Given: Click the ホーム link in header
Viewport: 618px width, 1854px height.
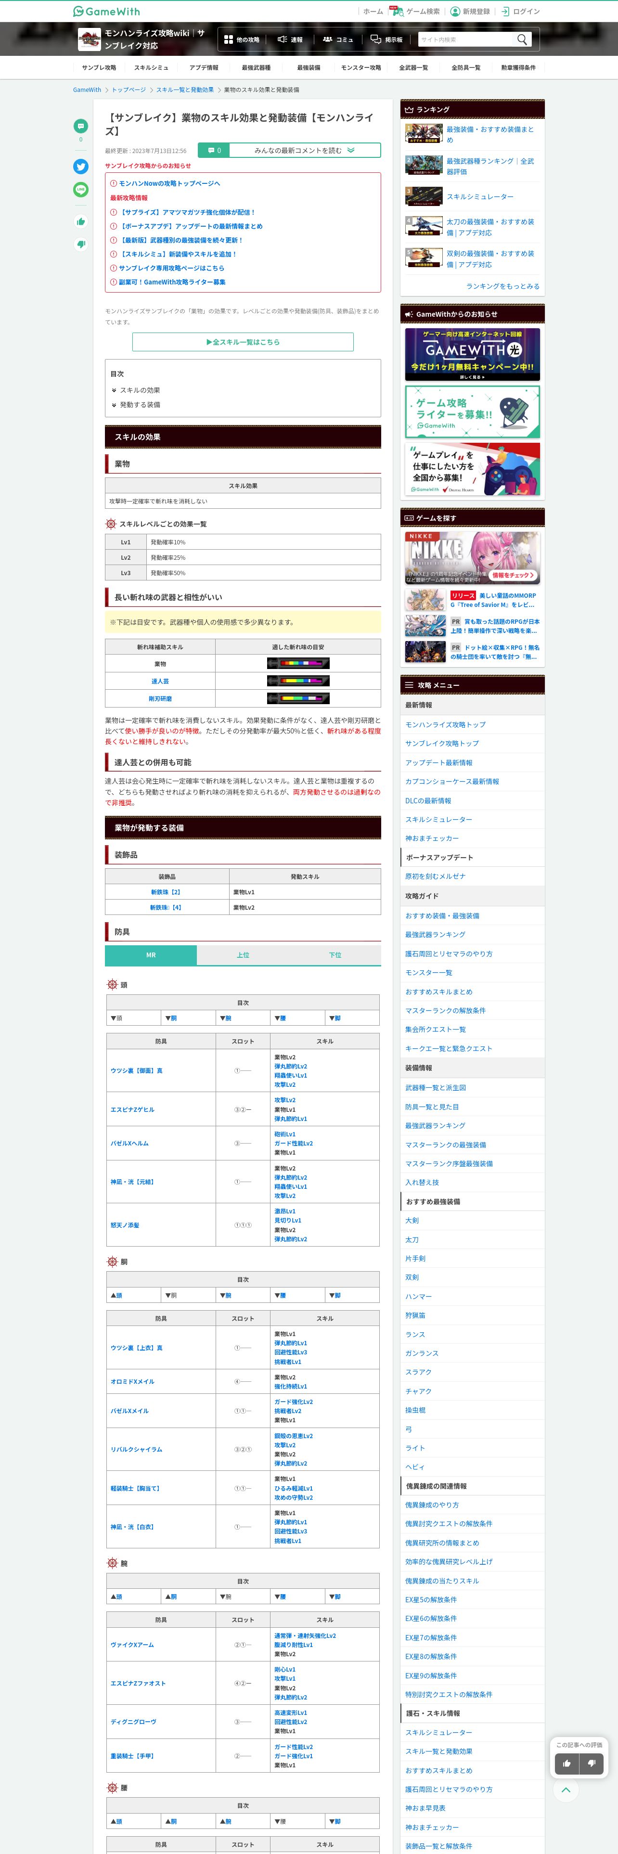Looking at the screenshot, I should (x=373, y=11).
